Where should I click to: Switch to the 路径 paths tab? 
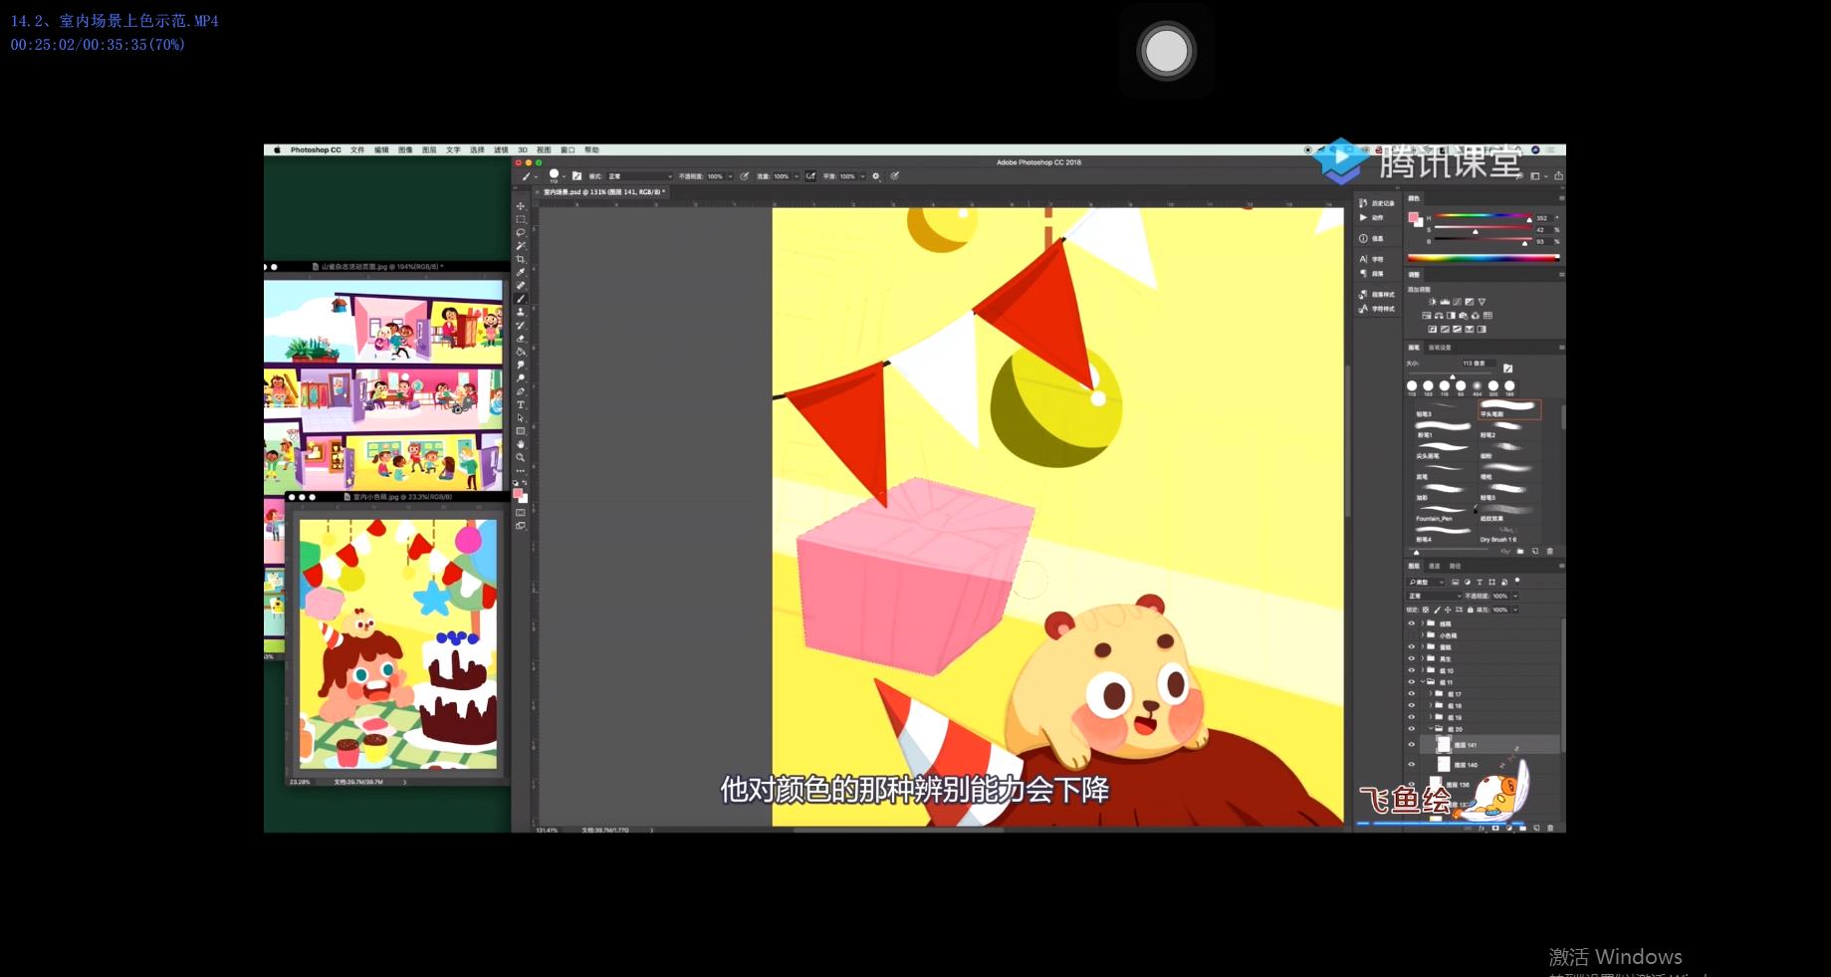coord(1455,566)
